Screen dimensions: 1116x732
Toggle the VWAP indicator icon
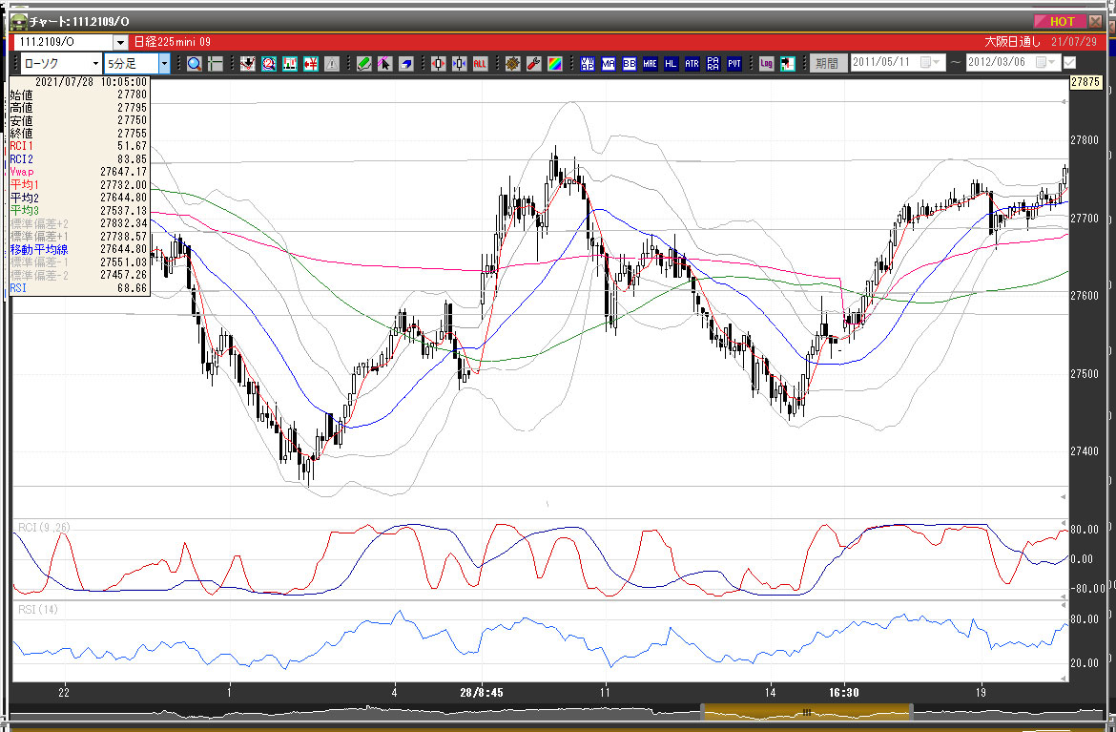coord(588,64)
